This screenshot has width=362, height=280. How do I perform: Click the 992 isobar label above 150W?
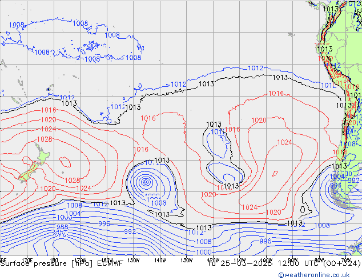point(130,231)
